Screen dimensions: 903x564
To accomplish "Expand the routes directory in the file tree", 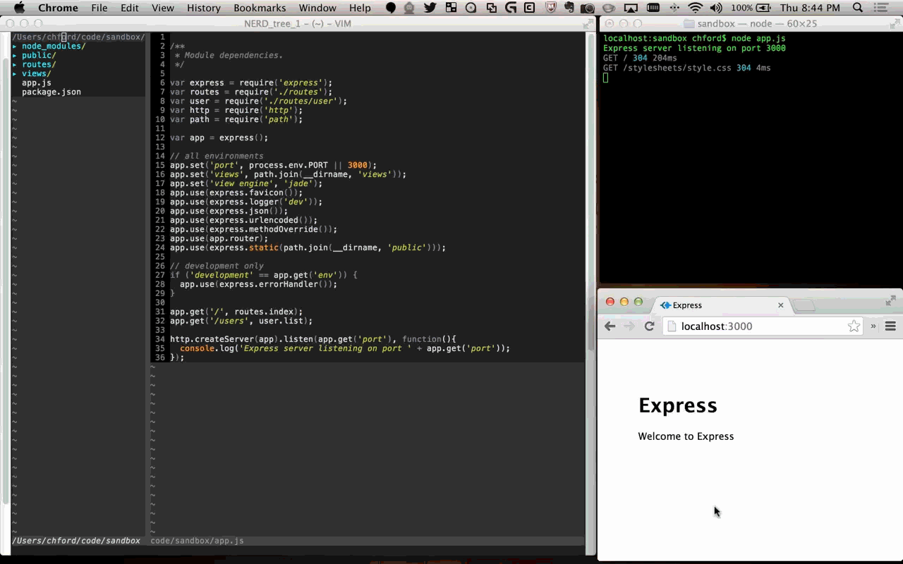I will pos(38,65).
